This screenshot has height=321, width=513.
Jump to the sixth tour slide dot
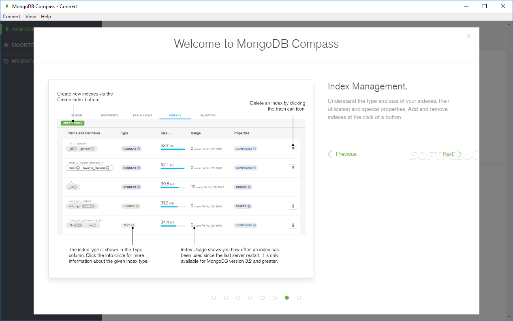pyautogui.click(x=275, y=298)
